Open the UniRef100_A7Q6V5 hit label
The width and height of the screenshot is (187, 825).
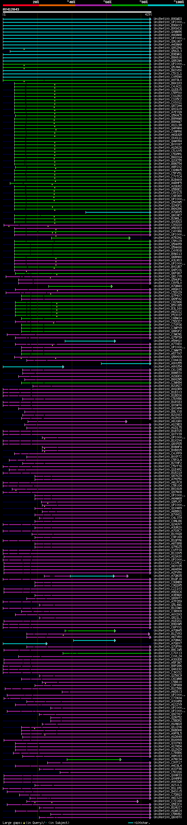pos(168,212)
